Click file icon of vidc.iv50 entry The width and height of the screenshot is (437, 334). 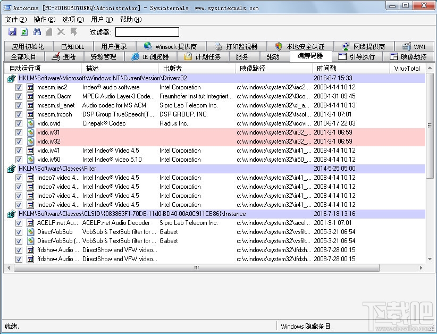pyautogui.click(x=30, y=160)
